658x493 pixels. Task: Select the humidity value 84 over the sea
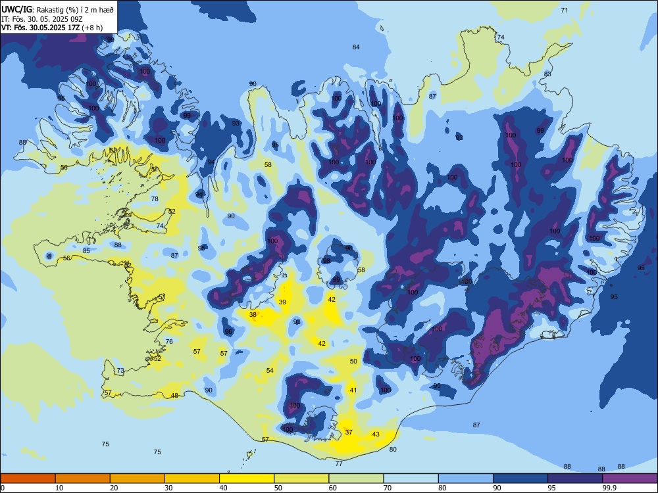tap(356, 47)
